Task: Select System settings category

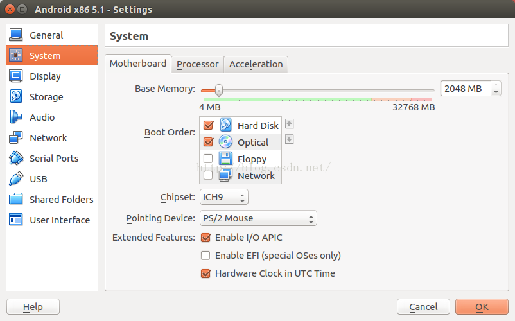Action: 52,55
